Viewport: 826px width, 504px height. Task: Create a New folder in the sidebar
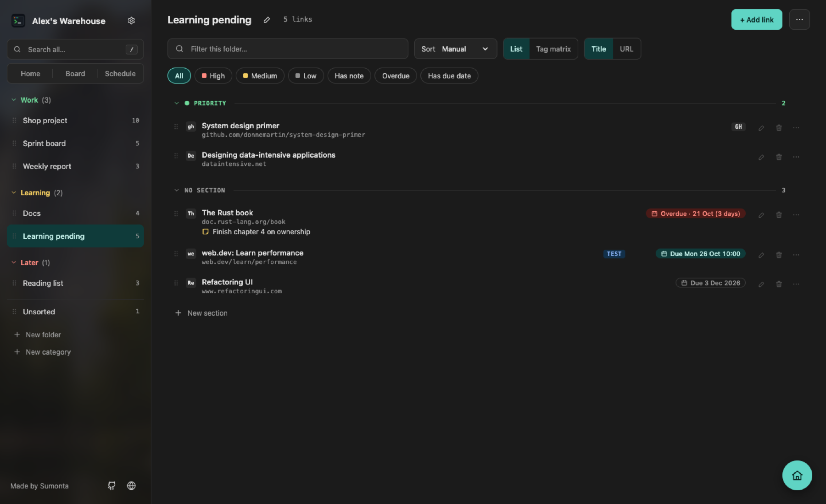tap(38, 335)
